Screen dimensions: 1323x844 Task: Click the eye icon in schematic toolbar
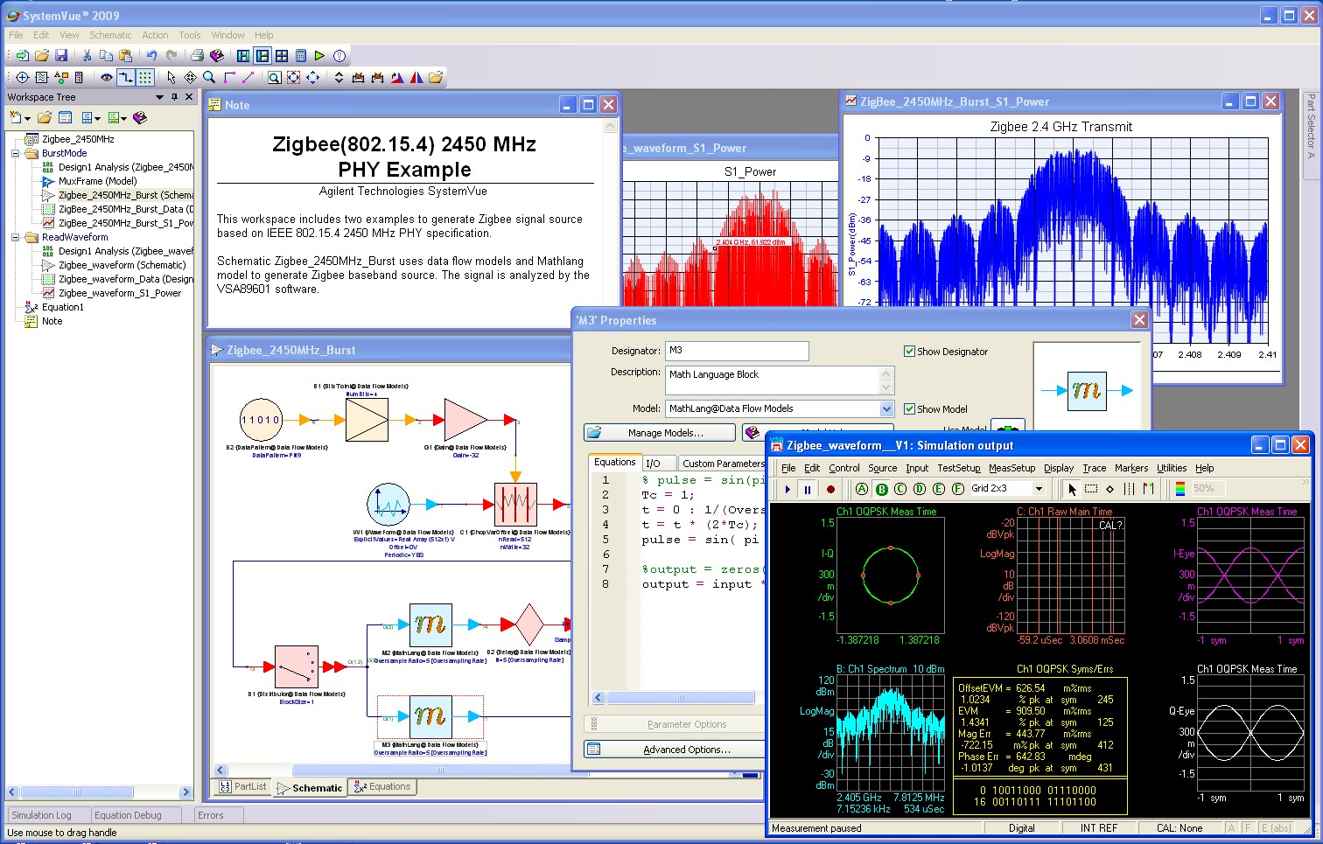(x=107, y=78)
